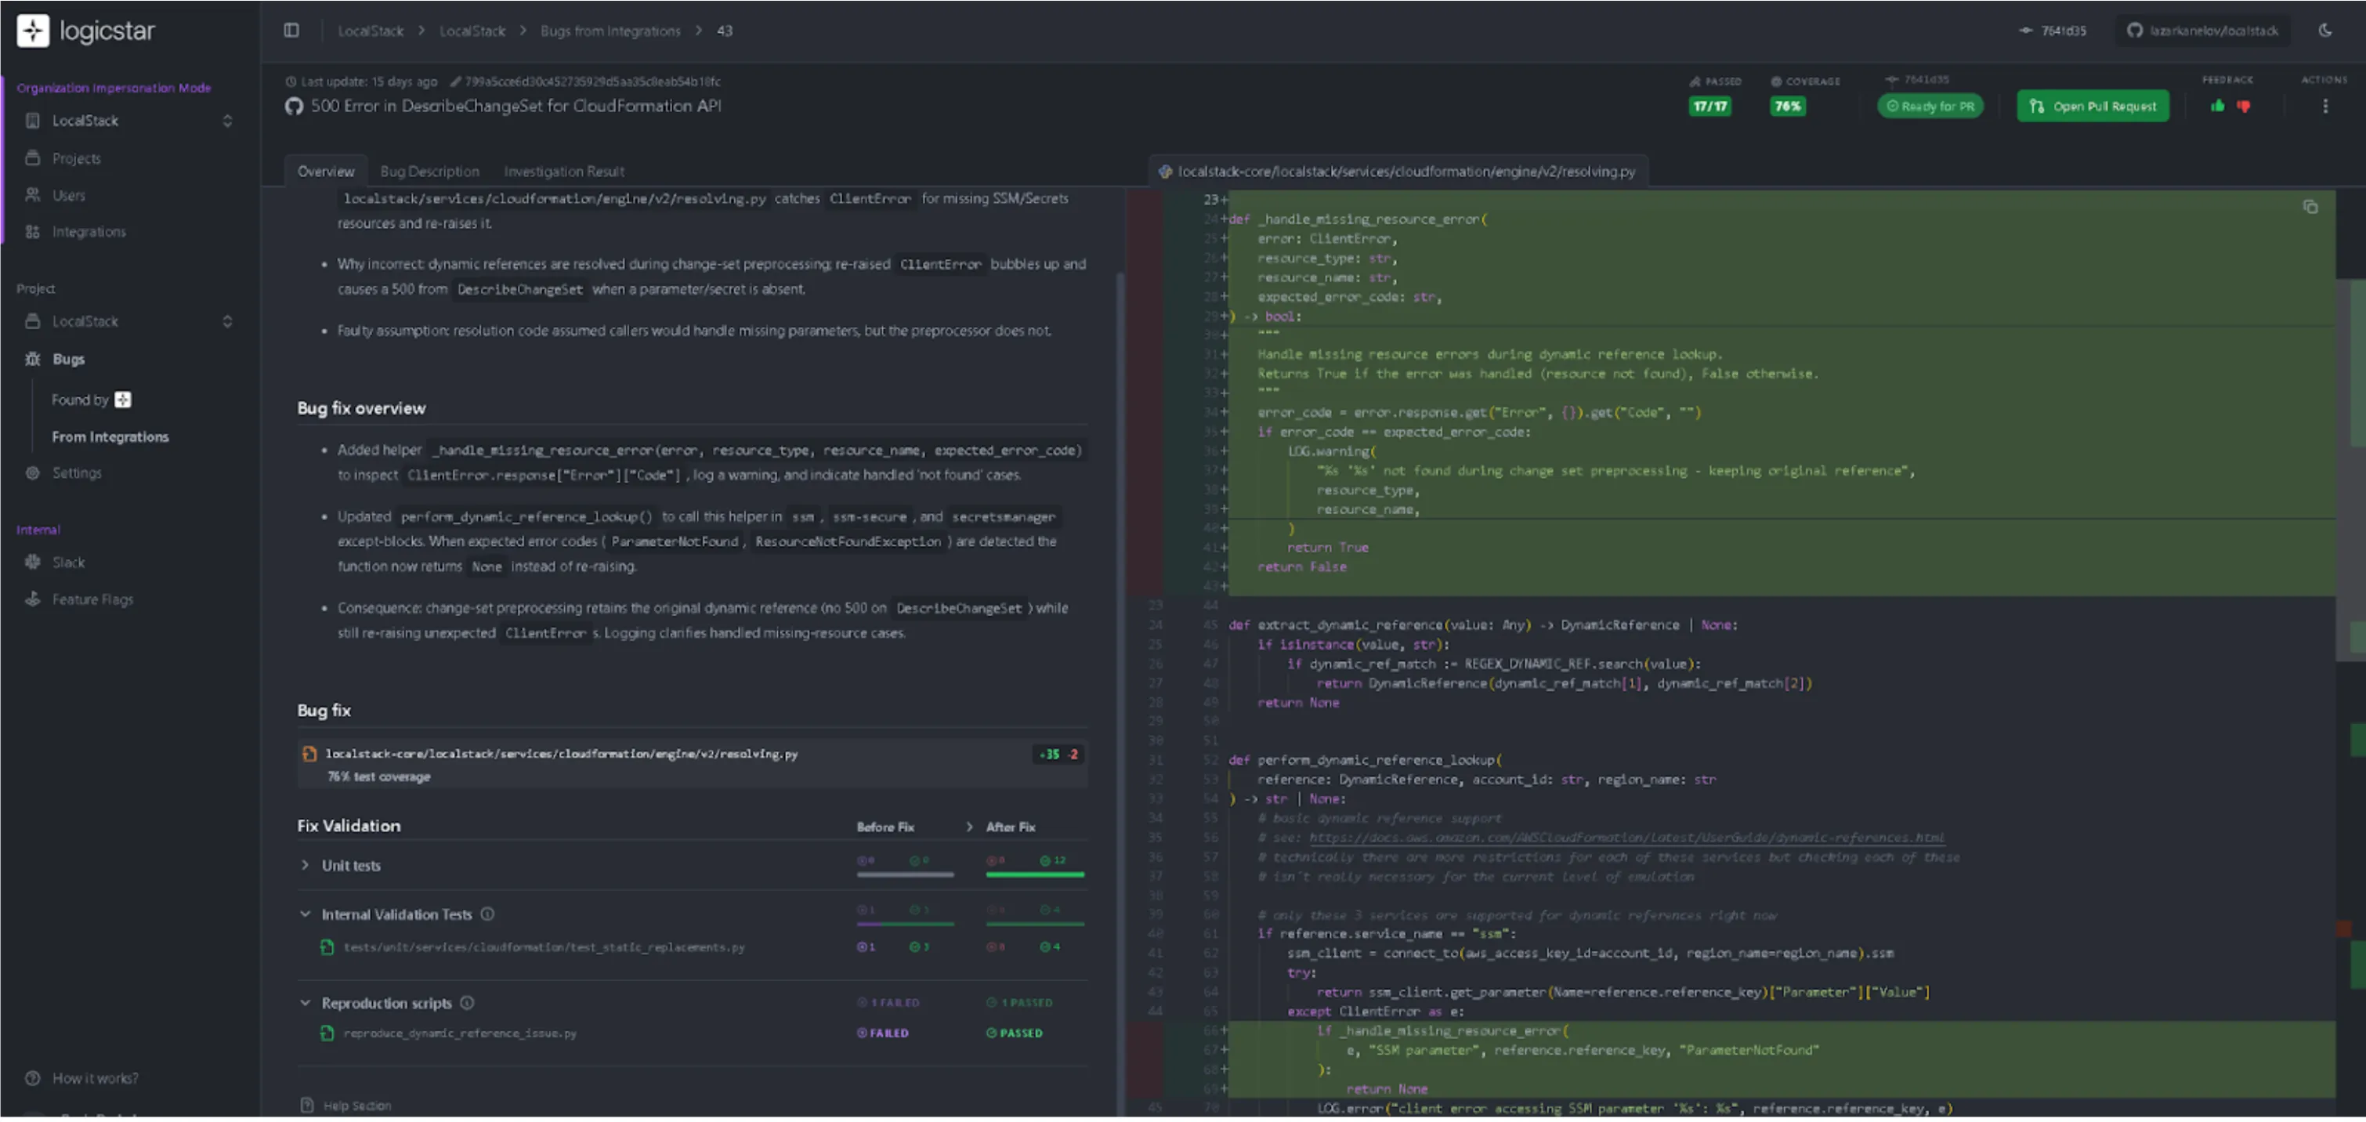
Task: Open the Actions three-dot menu
Action: click(2325, 106)
